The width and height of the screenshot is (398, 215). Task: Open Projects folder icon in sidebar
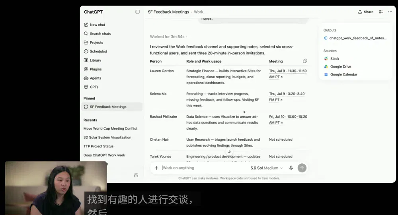point(86,43)
